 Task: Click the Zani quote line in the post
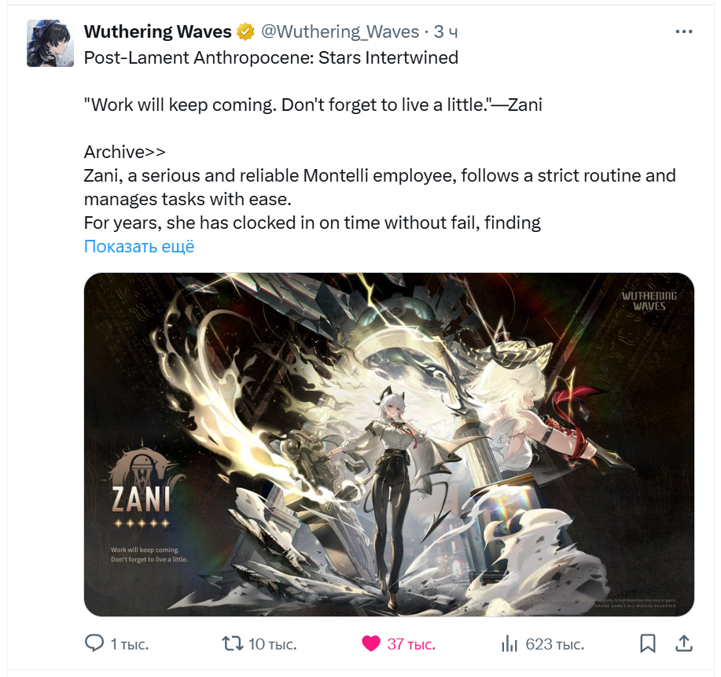(x=313, y=105)
